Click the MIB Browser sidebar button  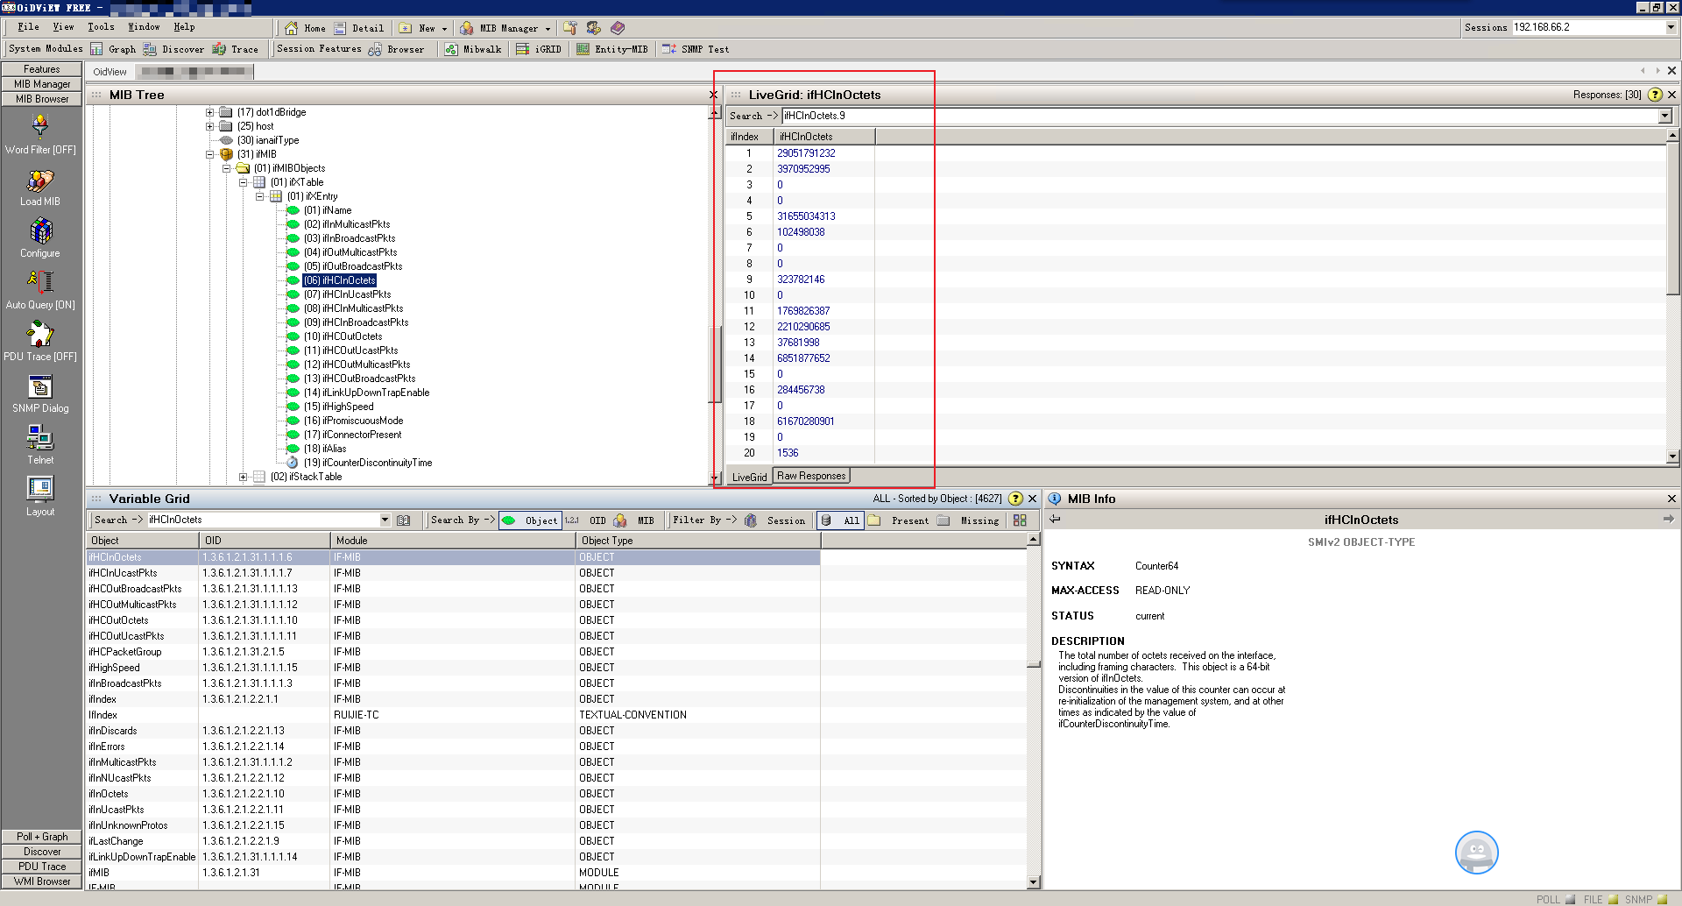[41, 99]
